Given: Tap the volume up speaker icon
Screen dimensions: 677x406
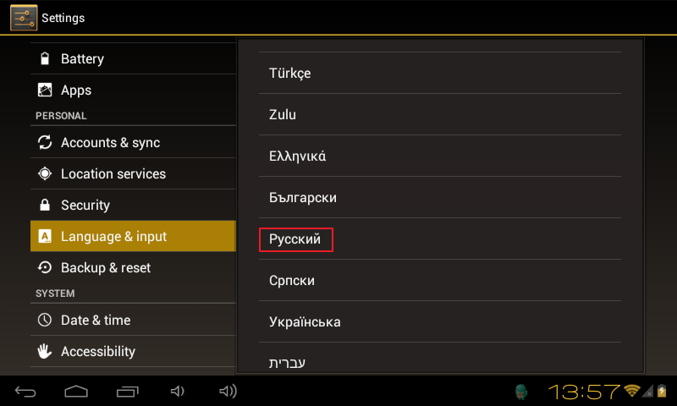Looking at the screenshot, I should coord(228,392).
